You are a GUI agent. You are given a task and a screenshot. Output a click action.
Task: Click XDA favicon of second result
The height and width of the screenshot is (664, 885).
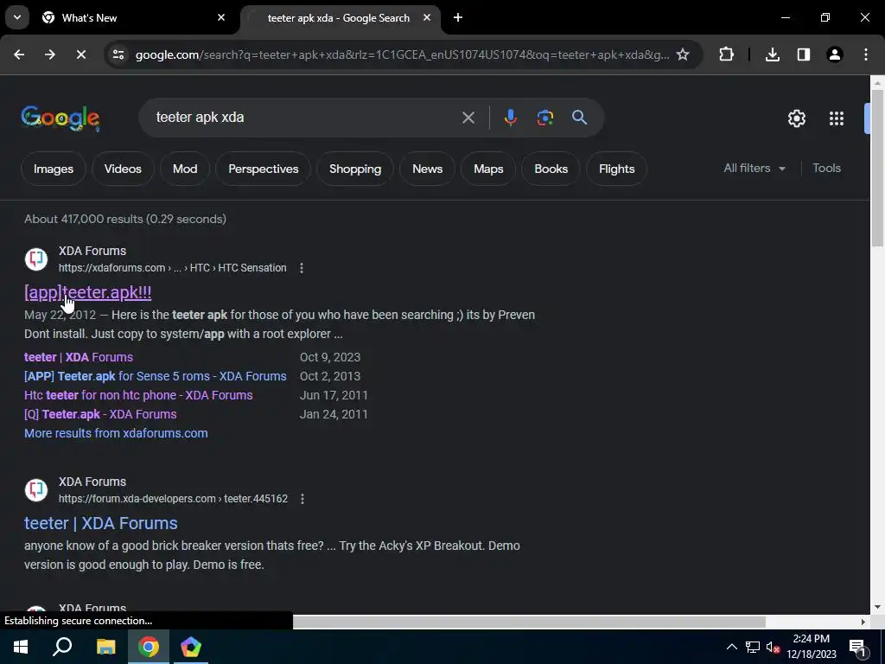pos(36,490)
